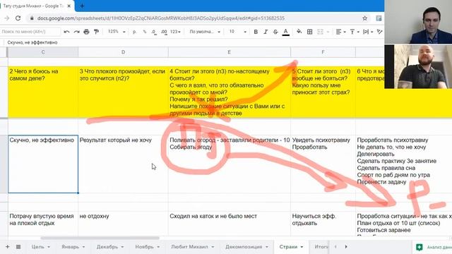Undo the last action in toolbar
Screen dimensions: 452x254
pos(66,32)
